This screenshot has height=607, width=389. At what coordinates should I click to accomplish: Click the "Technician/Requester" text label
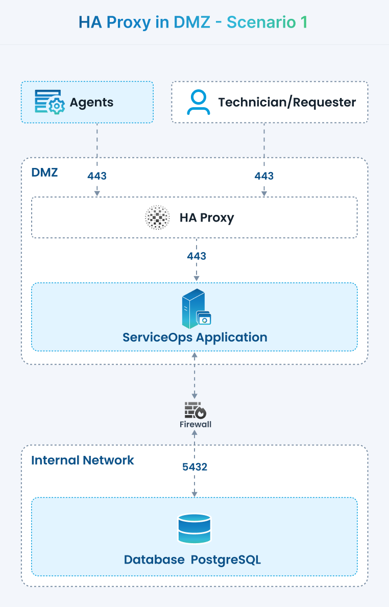(x=287, y=103)
